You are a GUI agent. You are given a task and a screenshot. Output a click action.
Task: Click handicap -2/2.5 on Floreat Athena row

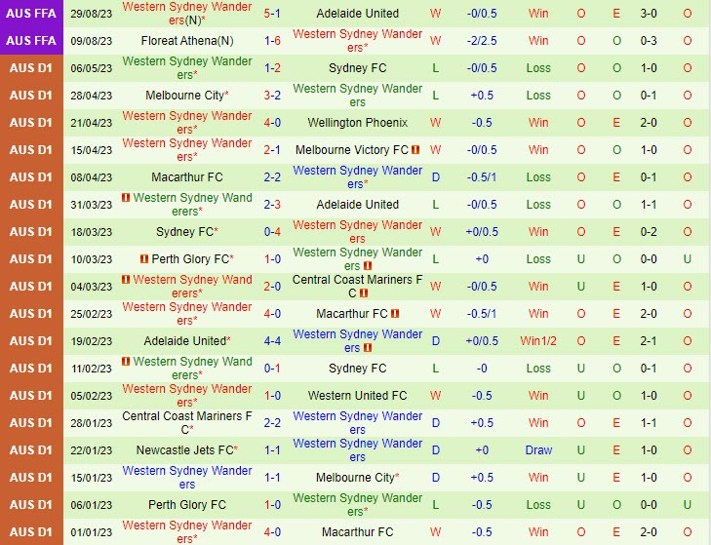482,41
